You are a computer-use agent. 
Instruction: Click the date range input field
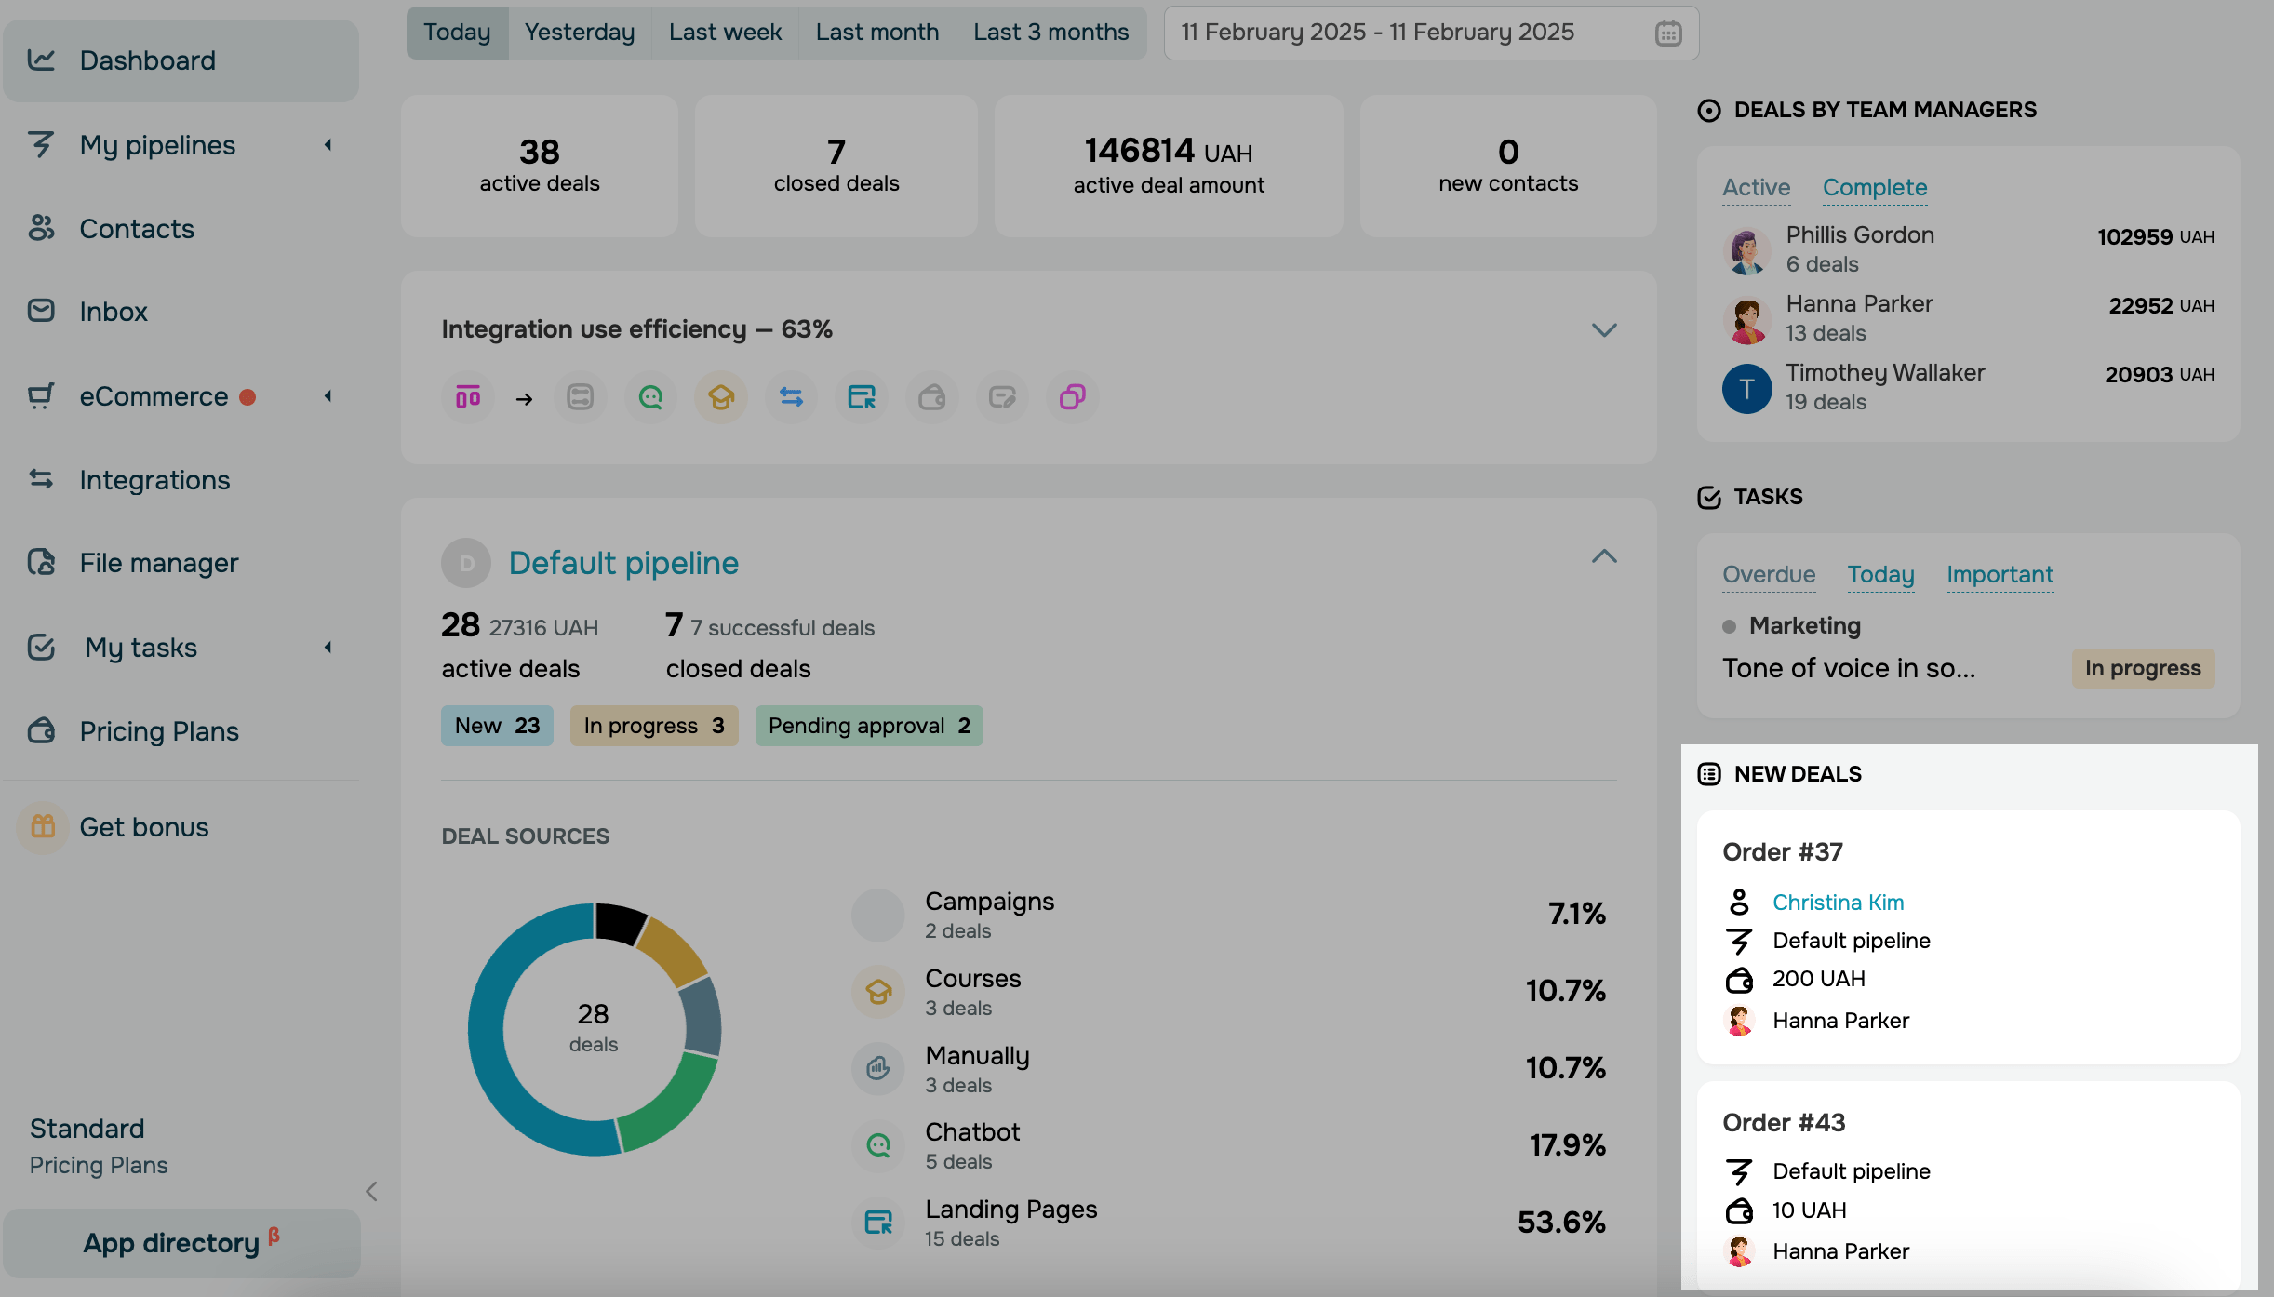1377,33
